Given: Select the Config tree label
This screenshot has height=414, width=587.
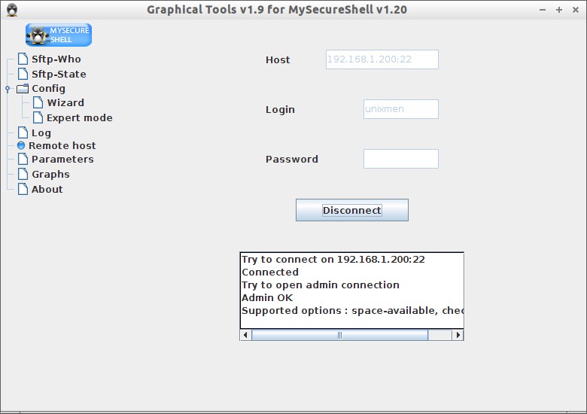Looking at the screenshot, I should [x=49, y=89].
